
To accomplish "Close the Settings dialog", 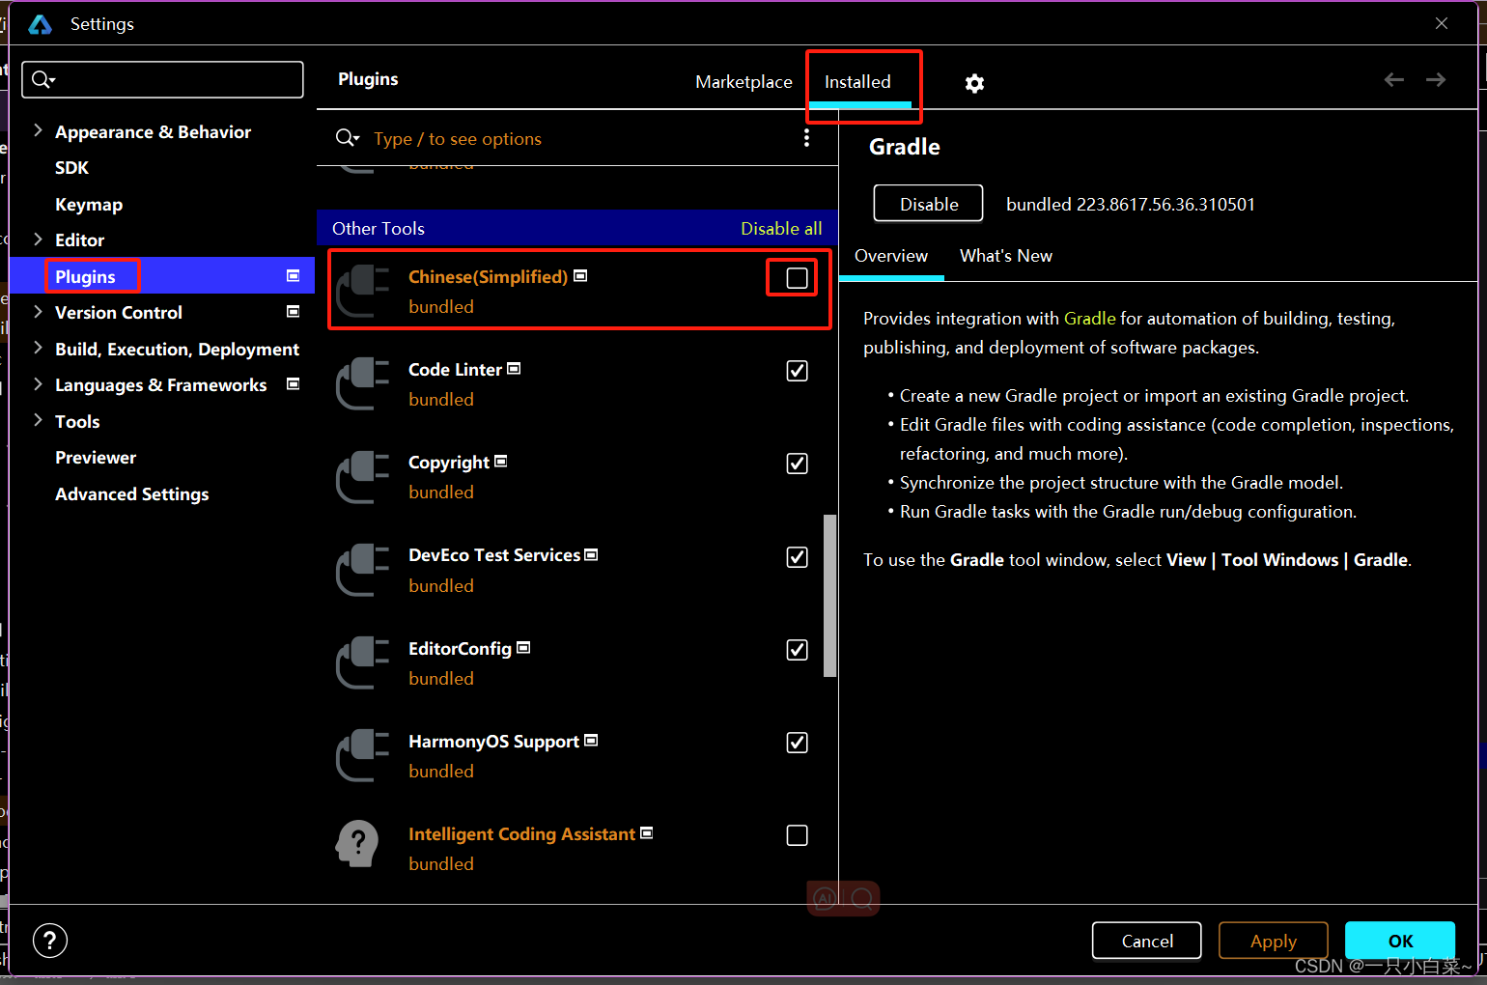I will click(x=1442, y=23).
